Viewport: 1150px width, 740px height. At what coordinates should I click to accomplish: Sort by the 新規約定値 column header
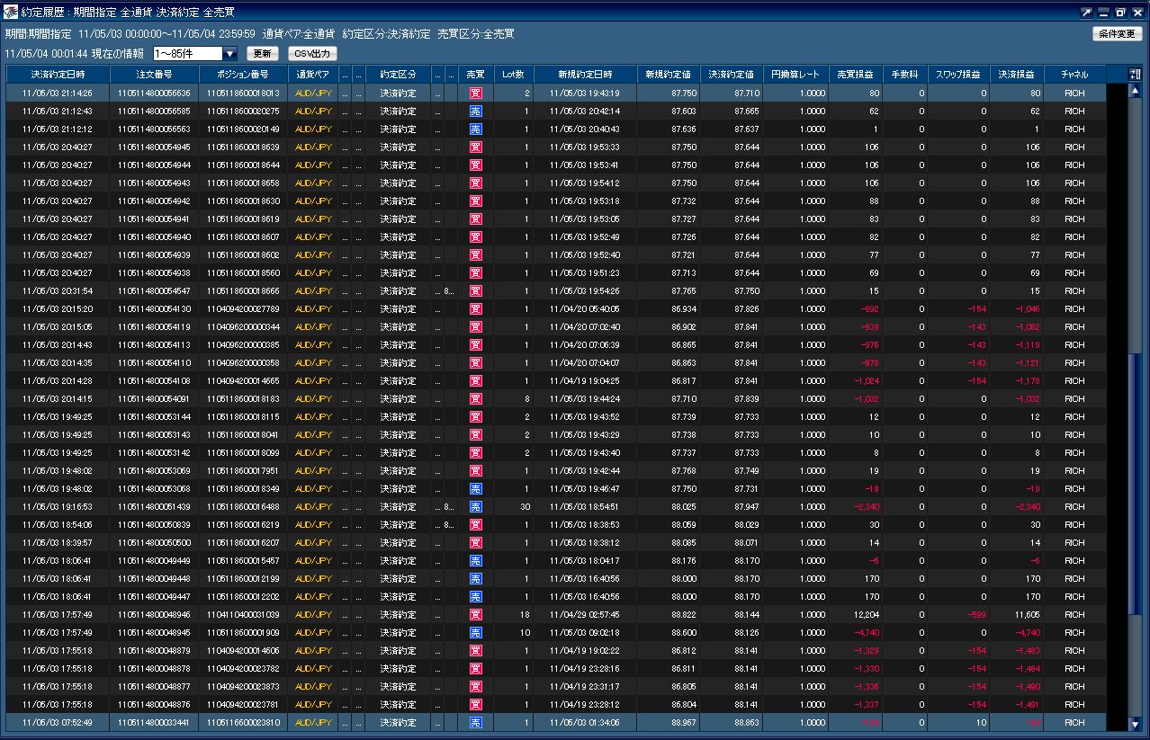click(x=668, y=75)
